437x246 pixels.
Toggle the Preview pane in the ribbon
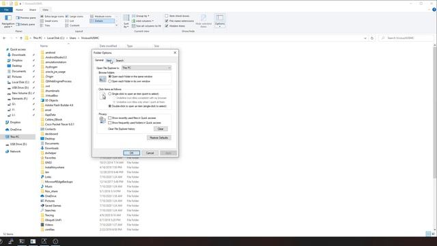[x=26, y=18]
